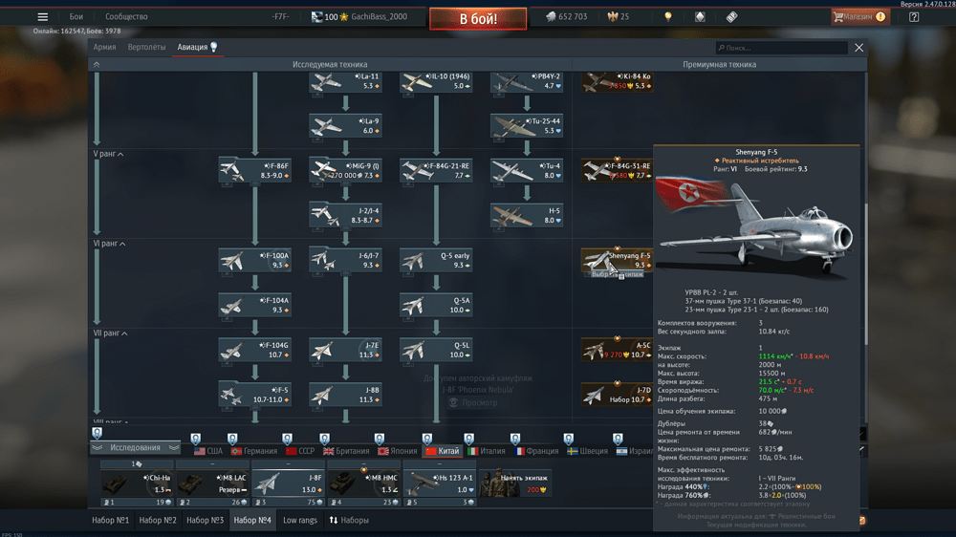The width and height of the screenshot is (956, 537).
Task: Select the premium Shenyang F-5
Action: pyautogui.click(x=617, y=260)
